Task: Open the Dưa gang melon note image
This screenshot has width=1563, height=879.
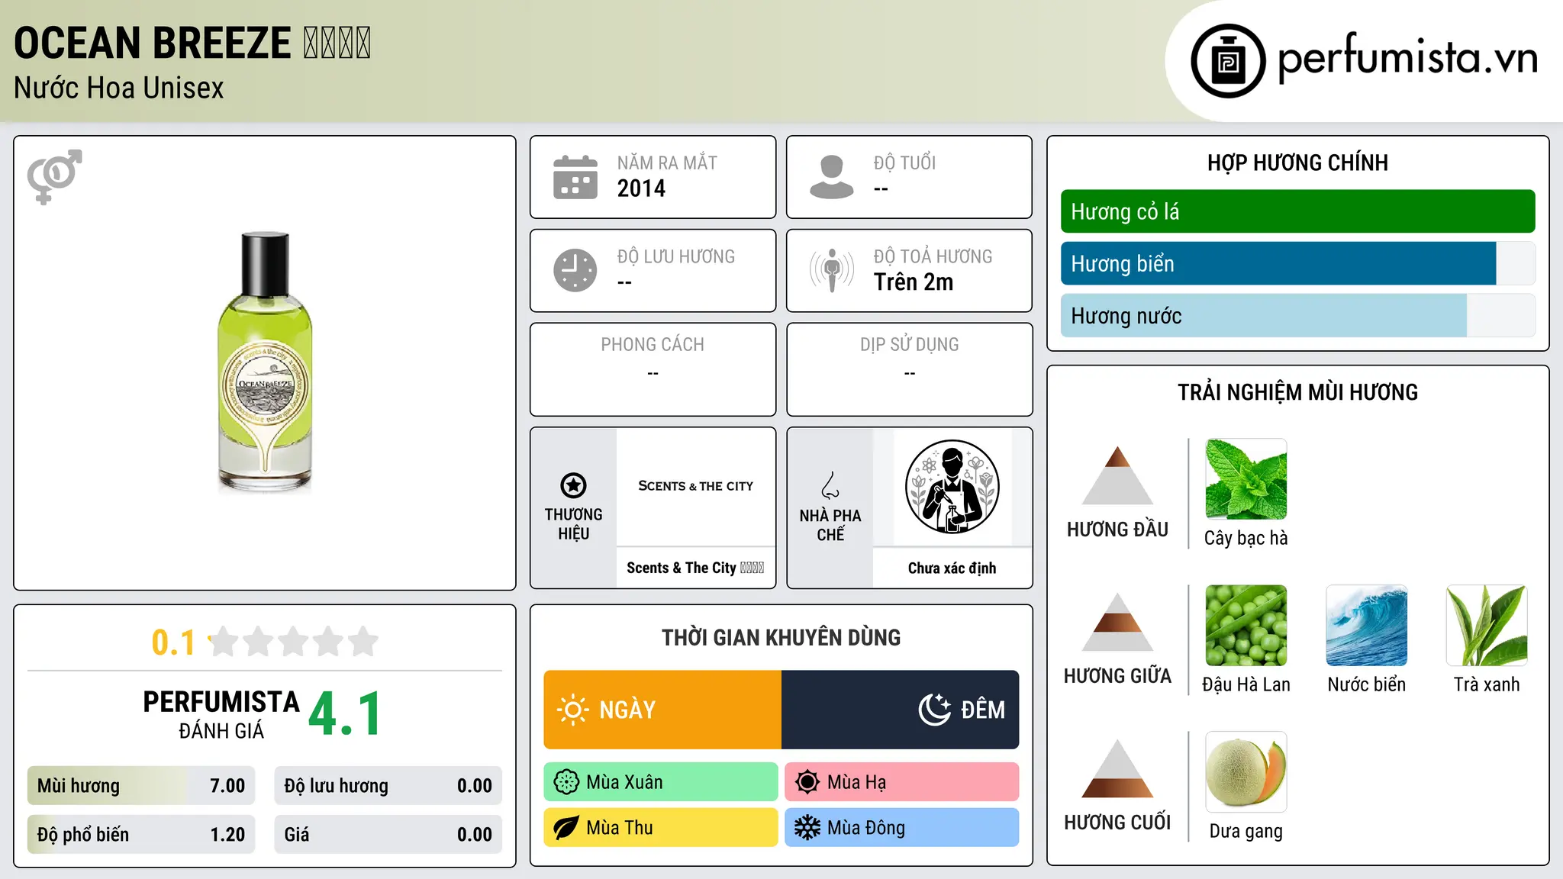Action: [1246, 772]
